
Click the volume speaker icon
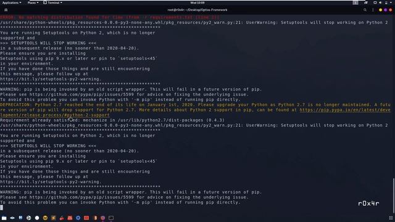click(x=380, y=2)
